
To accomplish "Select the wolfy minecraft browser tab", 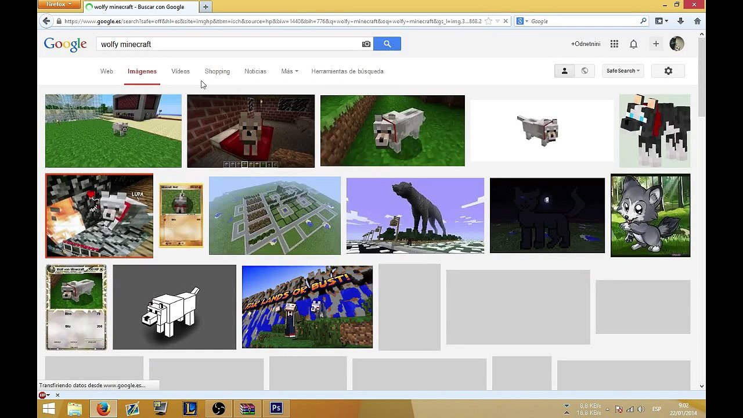I will pos(140,7).
